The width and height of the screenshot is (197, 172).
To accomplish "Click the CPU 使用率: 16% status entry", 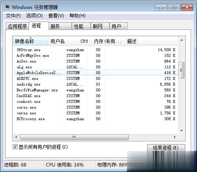I will click(x=65, y=165).
